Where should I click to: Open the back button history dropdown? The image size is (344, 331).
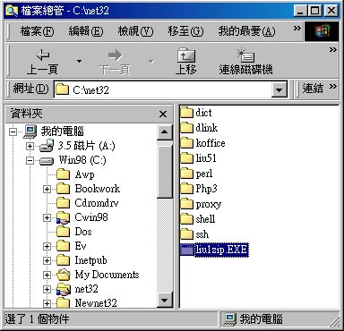[79, 62]
